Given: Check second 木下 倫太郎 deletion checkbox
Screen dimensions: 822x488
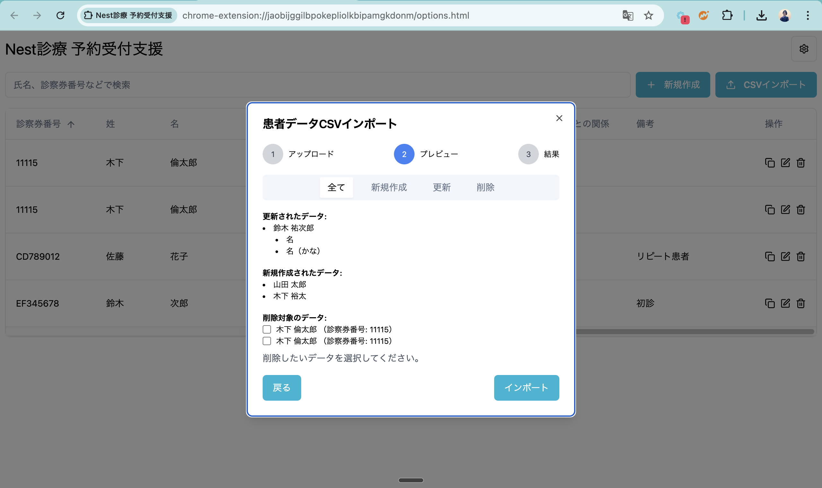Looking at the screenshot, I should [x=267, y=341].
